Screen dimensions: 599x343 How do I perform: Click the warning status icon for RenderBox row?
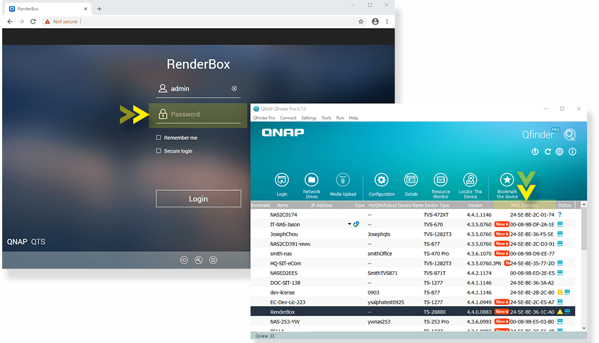coord(559,312)
